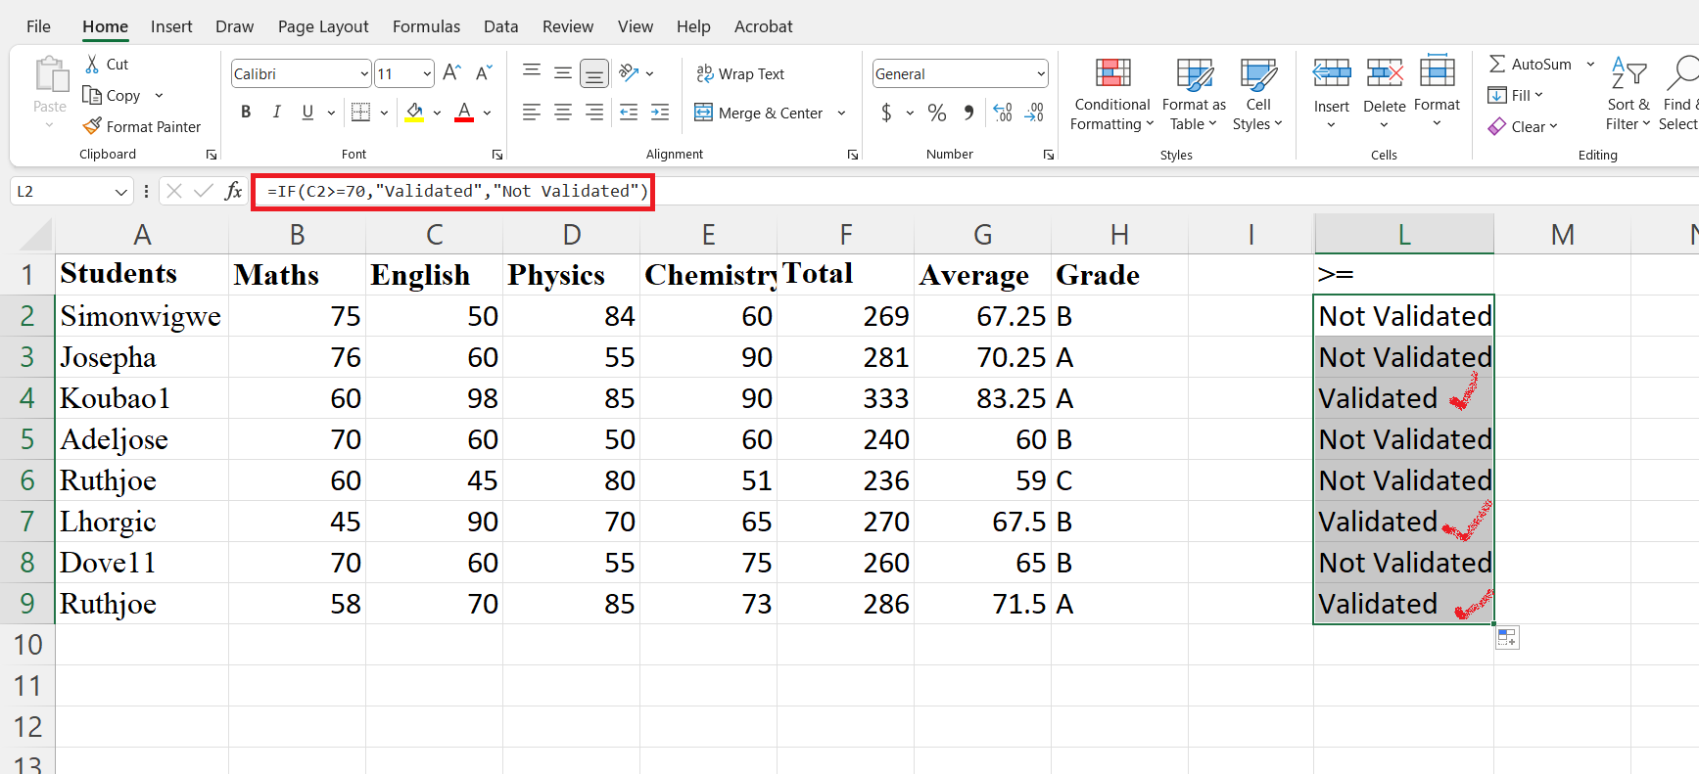Toggle Bold formatting
This screenshot has height=774, width=1699.
click(x=246, y=113)
